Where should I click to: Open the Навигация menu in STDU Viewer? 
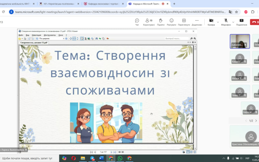[37, 35]
